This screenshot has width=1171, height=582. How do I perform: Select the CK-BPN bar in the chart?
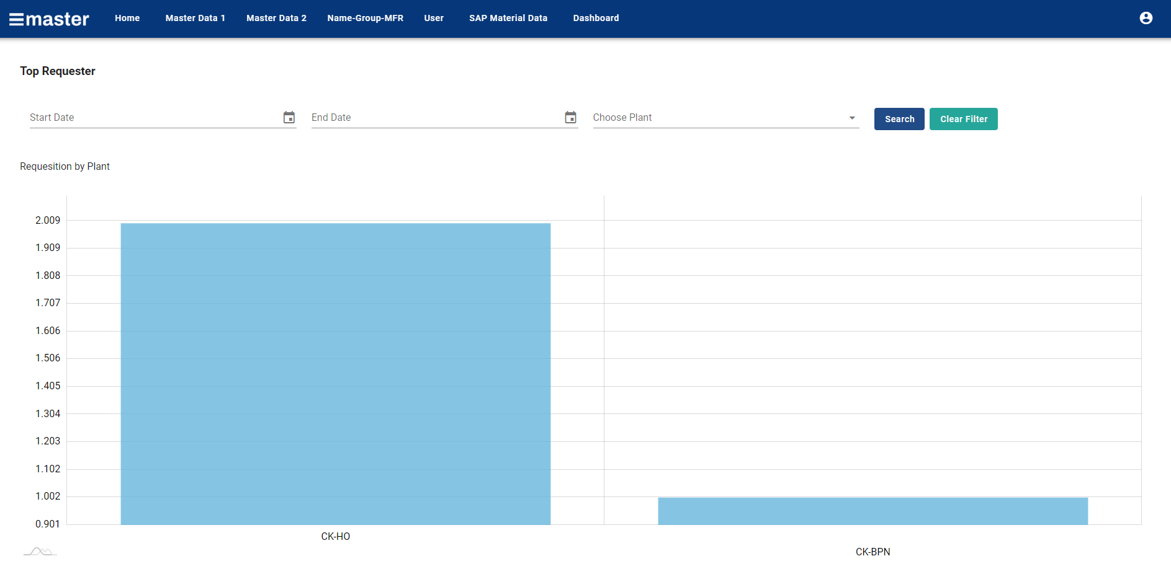tap(872, 511)
